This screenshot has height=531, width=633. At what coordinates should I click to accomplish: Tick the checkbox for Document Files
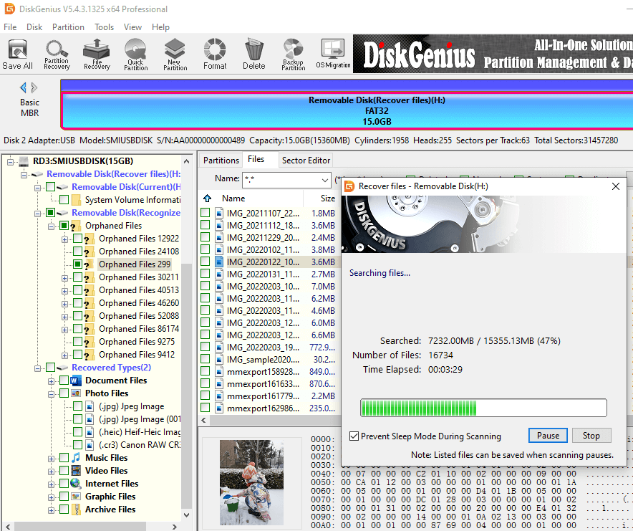64,381
